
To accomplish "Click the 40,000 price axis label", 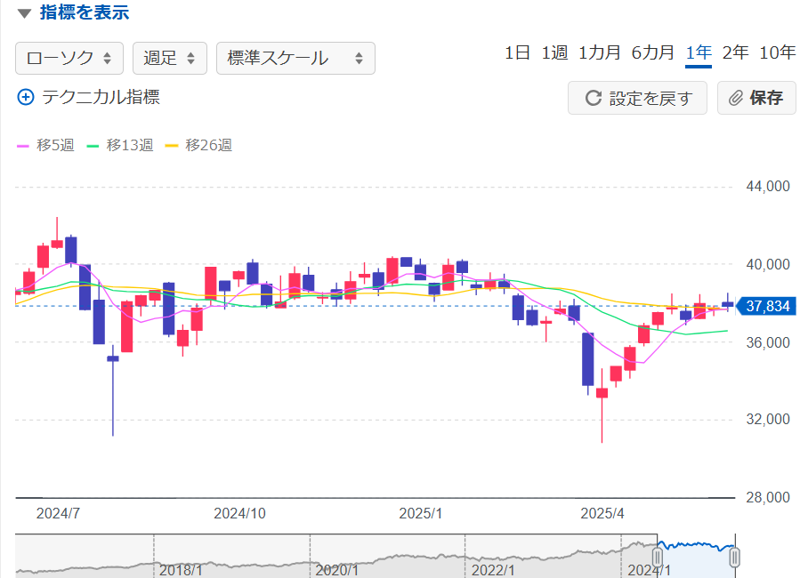I will 768,265.
